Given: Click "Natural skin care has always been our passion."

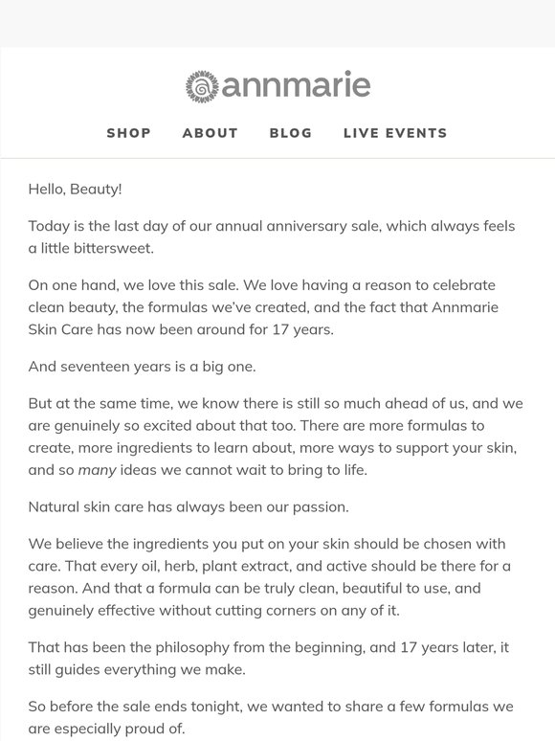Looking at the screenshot, I should [189, 507].
